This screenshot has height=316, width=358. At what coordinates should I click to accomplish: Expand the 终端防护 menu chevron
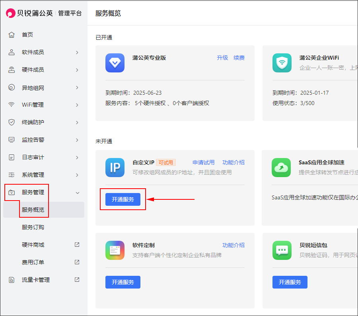pos(77,123)
